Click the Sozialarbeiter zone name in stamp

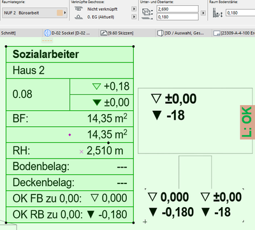[46, 54]
